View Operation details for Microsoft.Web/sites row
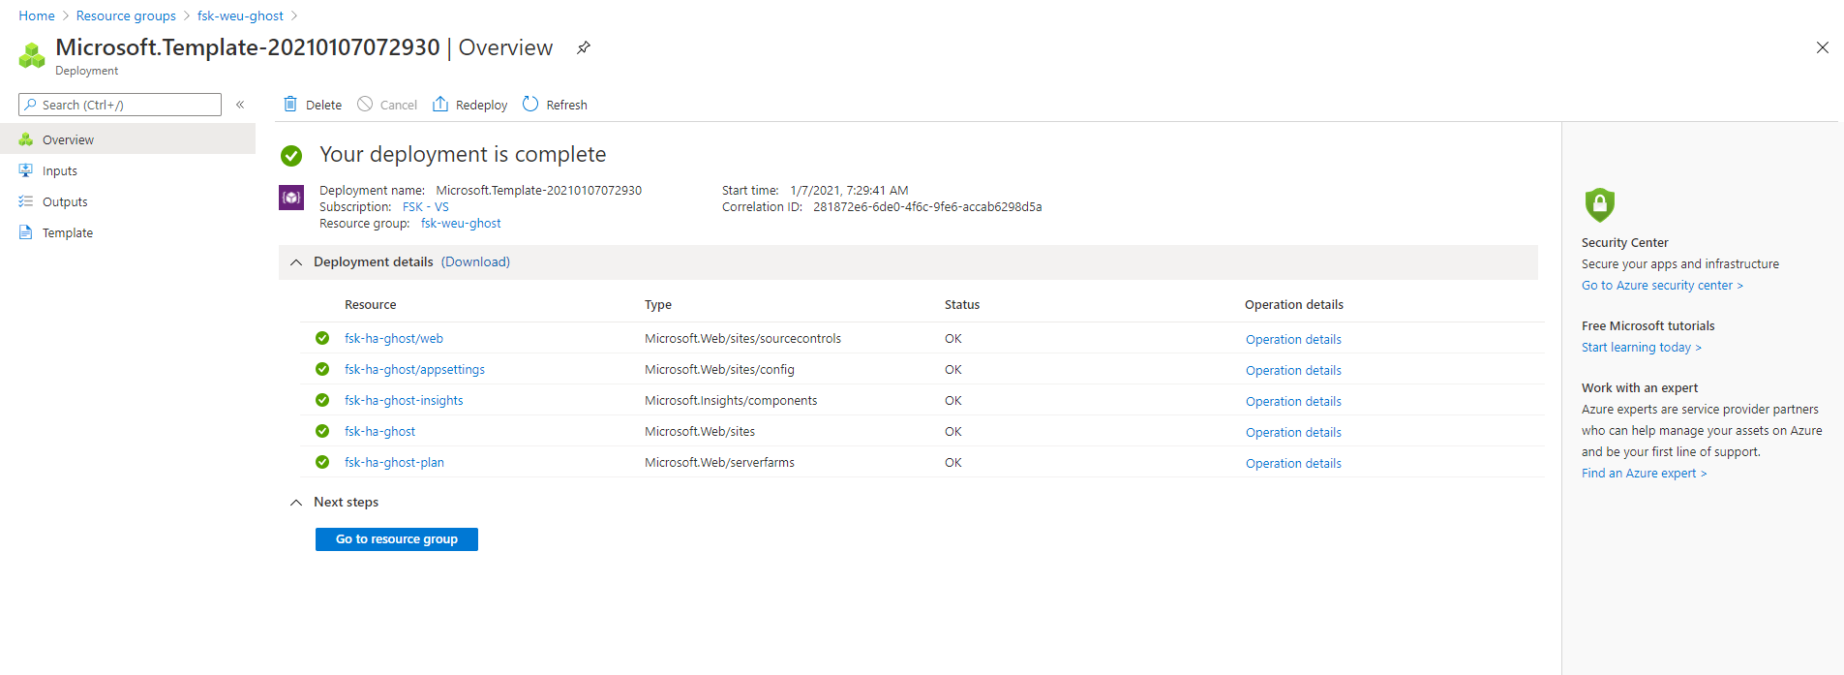The image size is (1844, 675). 1293,433
